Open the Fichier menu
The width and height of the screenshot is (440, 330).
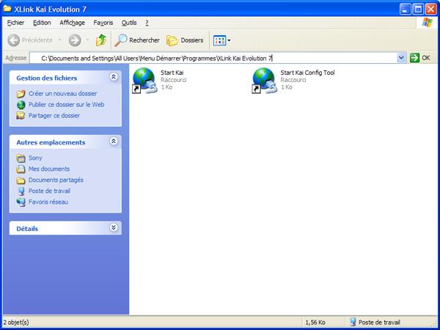(x=15, y=23)
